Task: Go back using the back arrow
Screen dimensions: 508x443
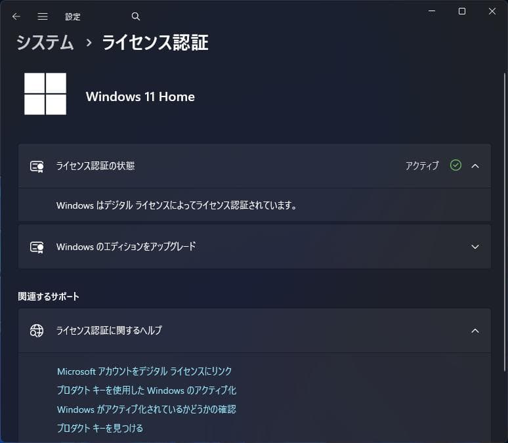Action: point(16,16)
